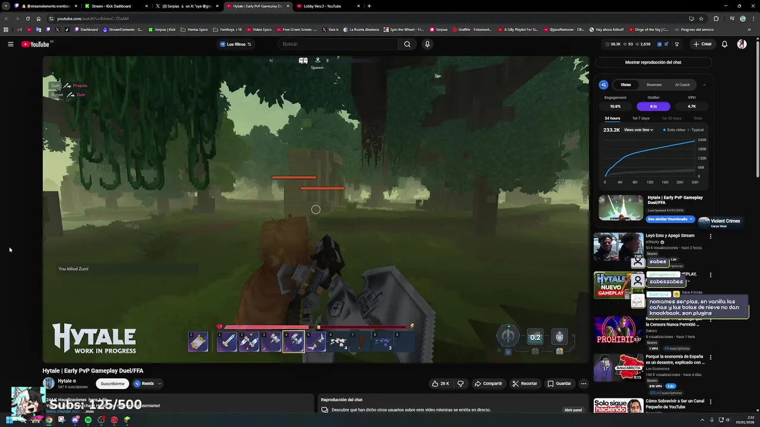Click Abrir panel in chat replay
Screen dimensions: 760x427
click(573, 410)
